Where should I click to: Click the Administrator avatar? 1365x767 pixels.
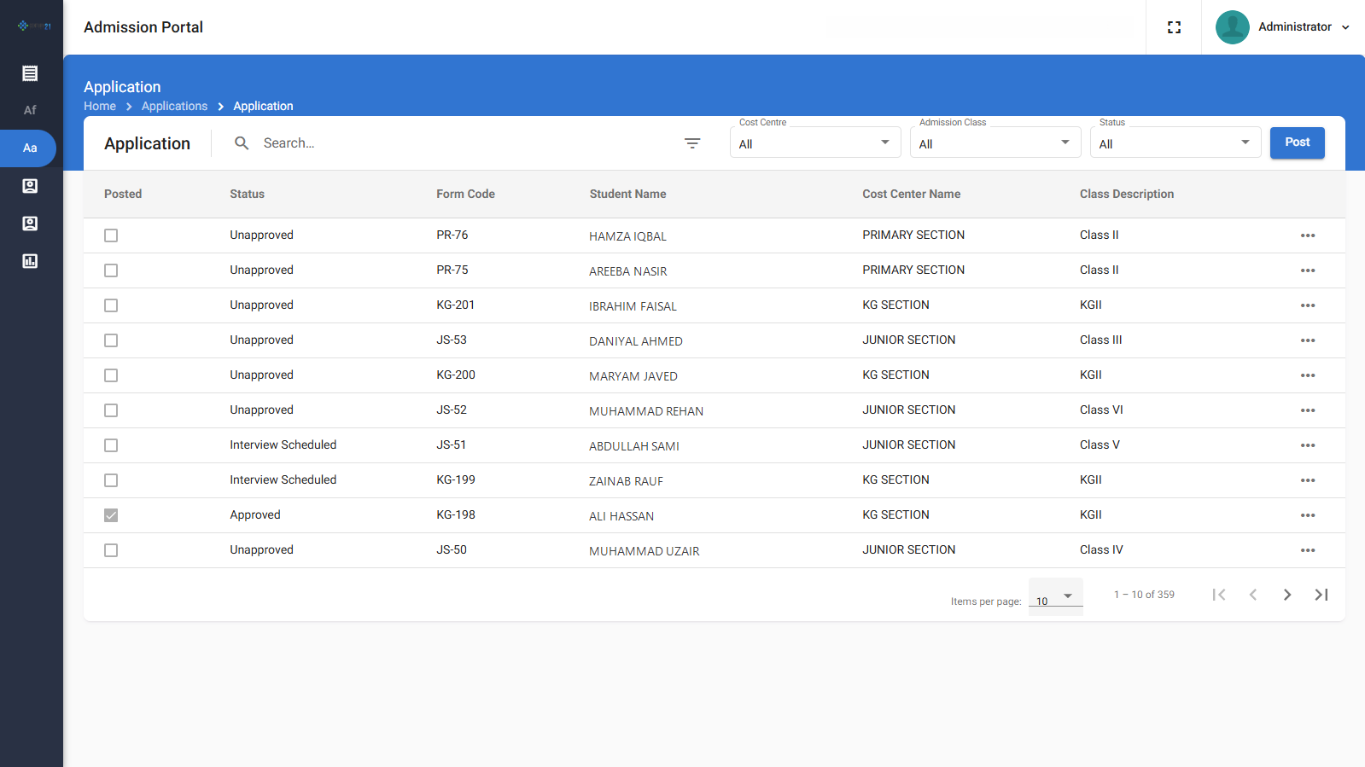(x=1232, y=27)
